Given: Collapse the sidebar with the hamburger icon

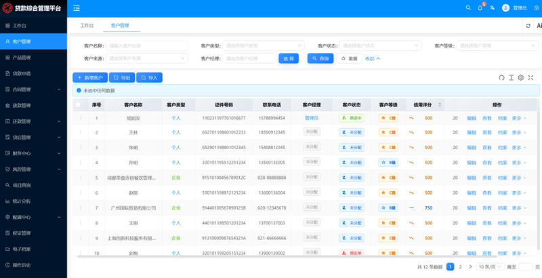Looking at the screenshot, I should [x=76, y=7].
